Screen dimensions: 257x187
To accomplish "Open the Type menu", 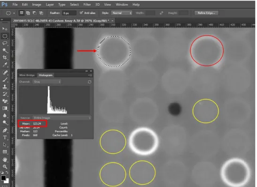I will tap(62, 4).
